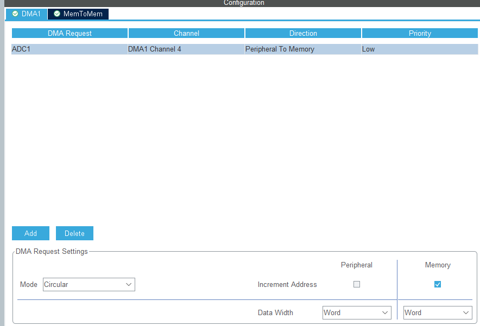Click the Direction column header
480x326 pixels.
tap(302, 33)
